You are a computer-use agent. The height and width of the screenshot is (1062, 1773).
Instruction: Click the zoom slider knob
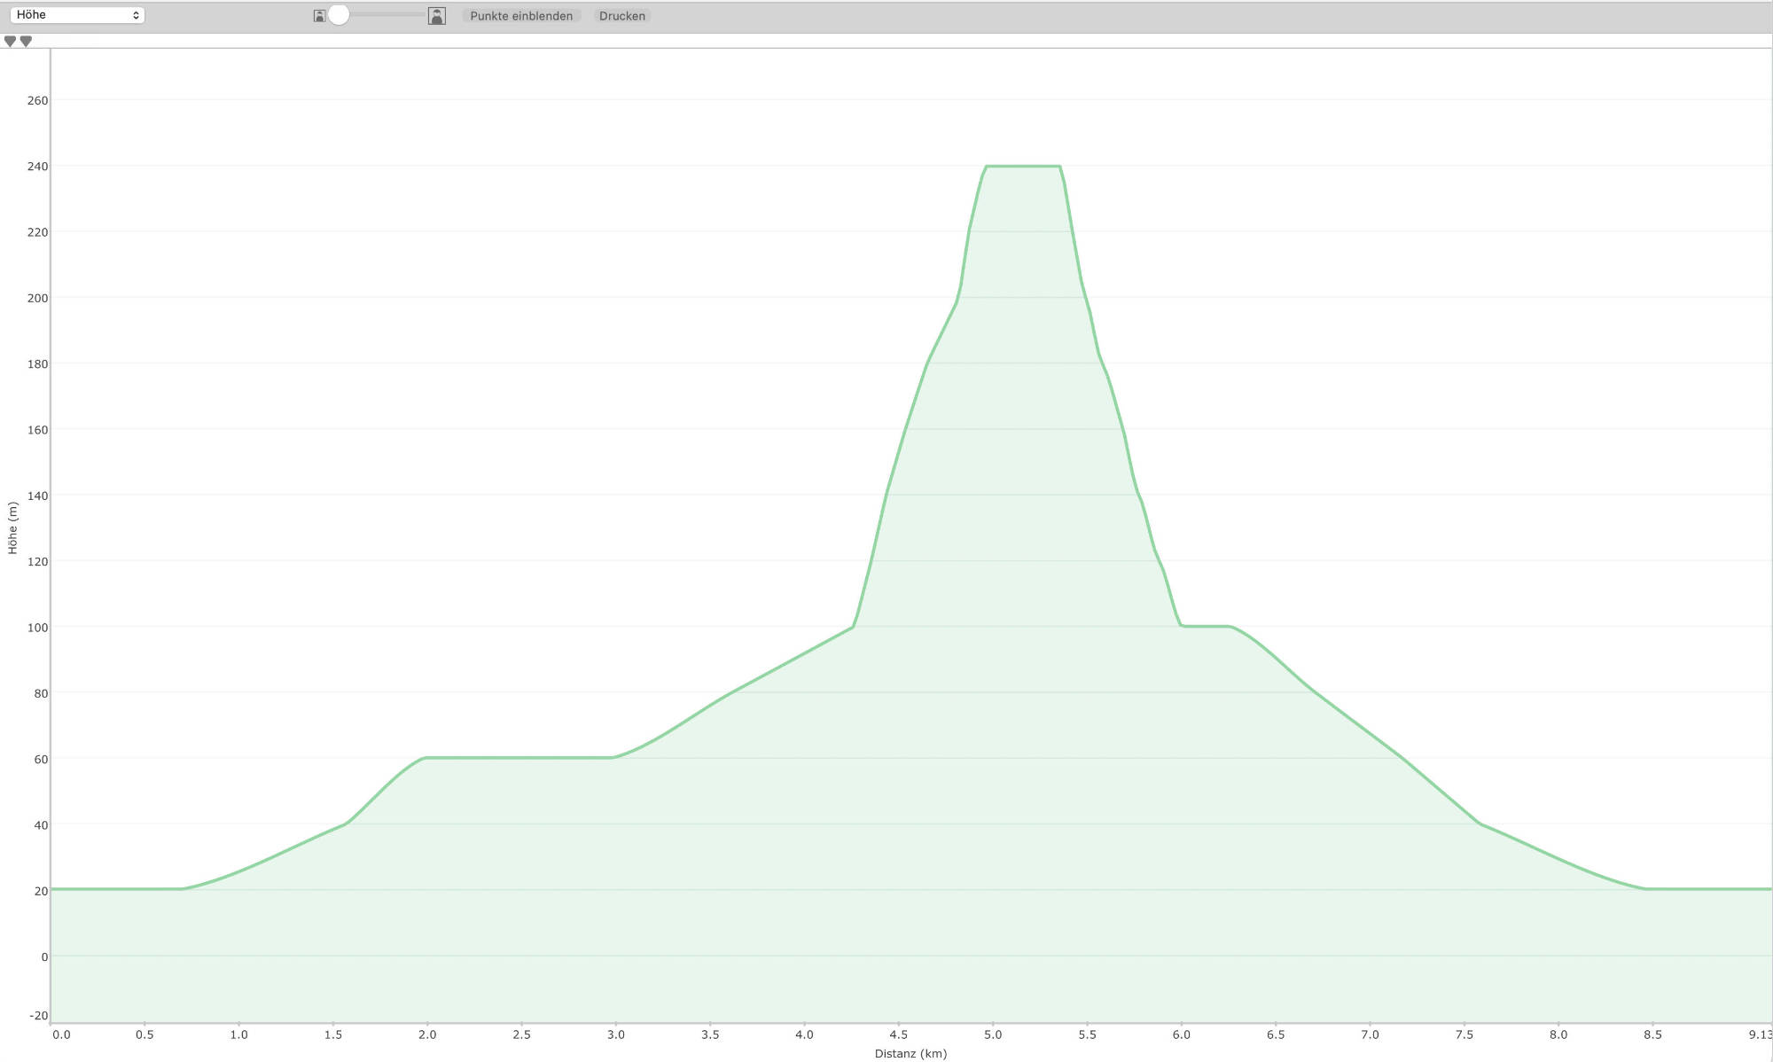coord(338,15)
